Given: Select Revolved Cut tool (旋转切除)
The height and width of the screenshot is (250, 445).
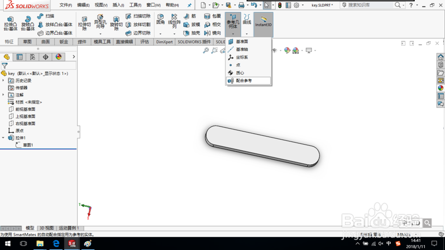Looking at the screenshot, I should tap(116, 23).
